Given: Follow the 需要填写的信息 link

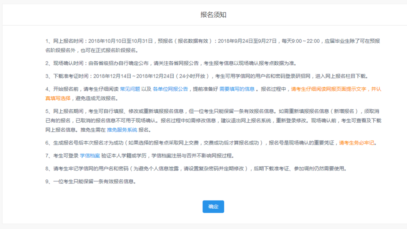Looking at the screenshot, I should point(237,89).
